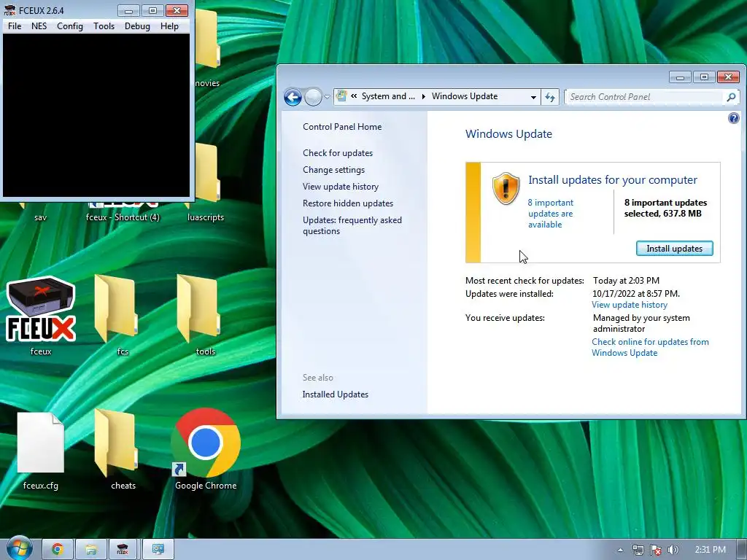Click the search magnifier icon

pyautogui.click(x=731, y=97)
